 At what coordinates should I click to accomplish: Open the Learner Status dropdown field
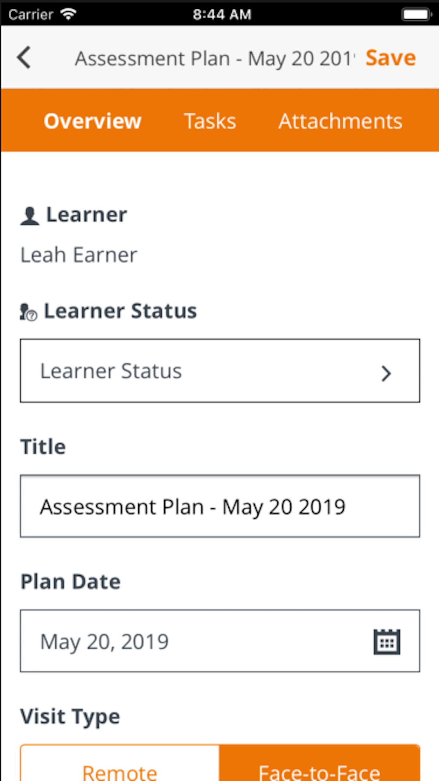[x=219, y=370]
